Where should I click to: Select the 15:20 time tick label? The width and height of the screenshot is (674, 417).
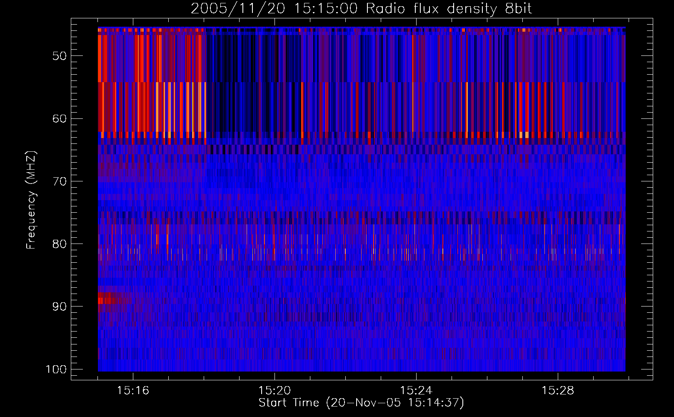pos(275,390)
